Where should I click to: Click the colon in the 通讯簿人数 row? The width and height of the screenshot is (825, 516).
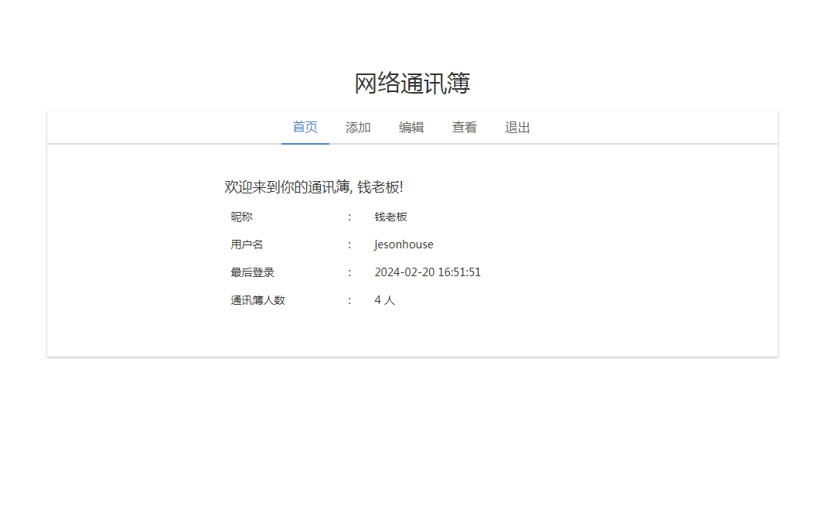point(349,300)
